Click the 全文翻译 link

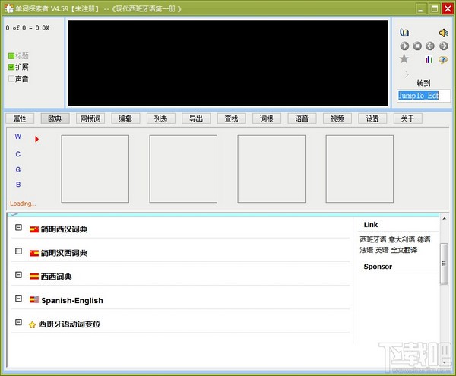click(404, 250)
